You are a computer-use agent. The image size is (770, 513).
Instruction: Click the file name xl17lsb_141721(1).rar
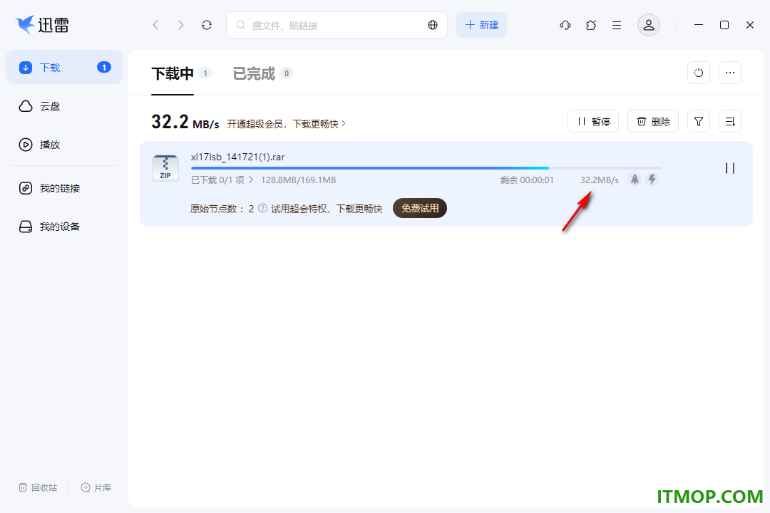tap(237, 157)
